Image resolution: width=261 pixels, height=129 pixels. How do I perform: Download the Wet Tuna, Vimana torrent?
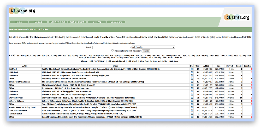pyautogui.click(x=192, y=79)
